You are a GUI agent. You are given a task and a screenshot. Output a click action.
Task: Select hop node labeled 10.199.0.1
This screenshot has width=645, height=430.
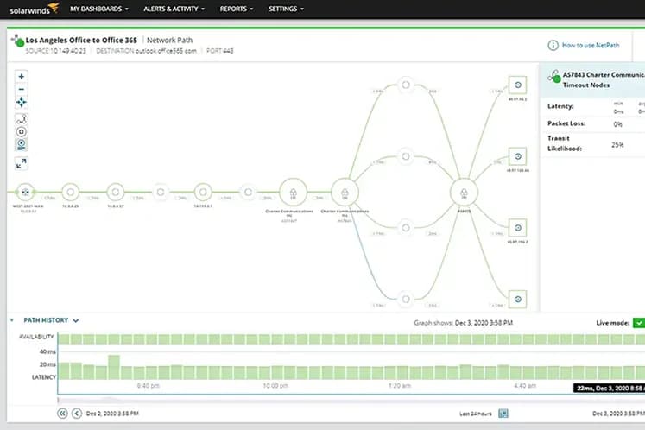(203, 192)
